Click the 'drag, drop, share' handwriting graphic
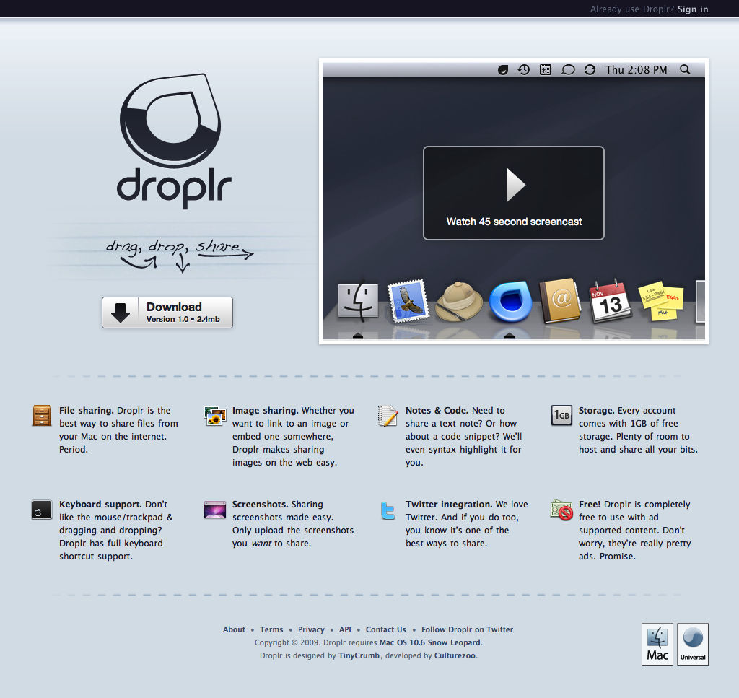Screen dimensions: 739x698 pos(179,255)
